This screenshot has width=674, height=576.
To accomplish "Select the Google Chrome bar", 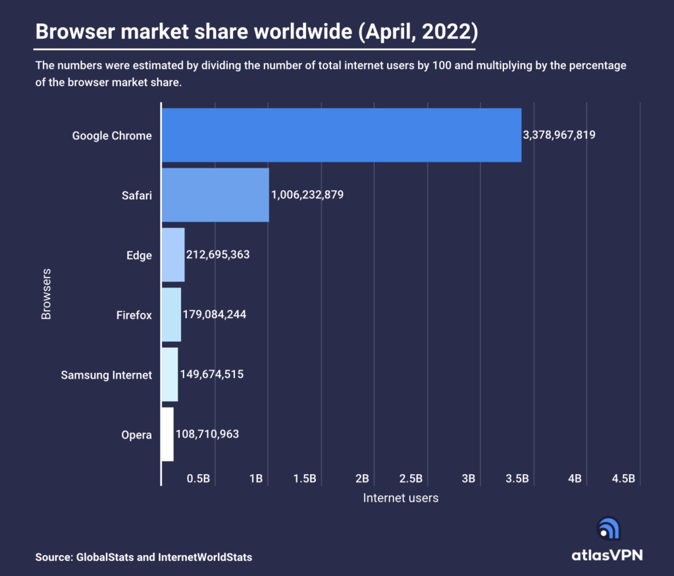I will [341, 135].
